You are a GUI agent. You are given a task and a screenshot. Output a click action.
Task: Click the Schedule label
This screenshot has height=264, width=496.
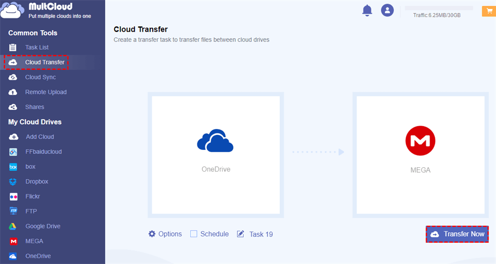pos(214,234)
